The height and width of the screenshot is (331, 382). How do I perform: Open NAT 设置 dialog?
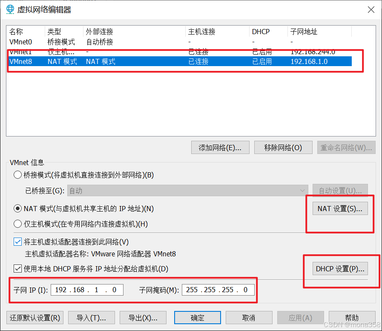coord(340,208)
